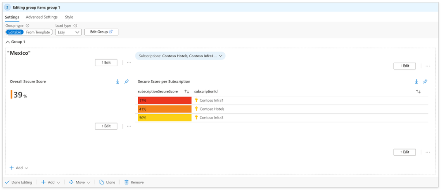Switch to Style tab

tap(69, 17)
